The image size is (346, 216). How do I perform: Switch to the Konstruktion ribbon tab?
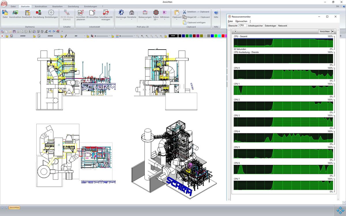tap(41, 6)
